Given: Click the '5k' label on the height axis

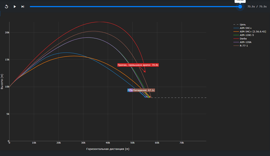Looking at the screenshot, I should pos(8,114).
